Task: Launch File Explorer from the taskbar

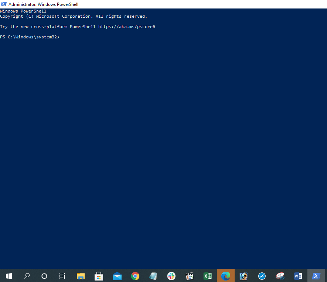Action: coord(81,276)
